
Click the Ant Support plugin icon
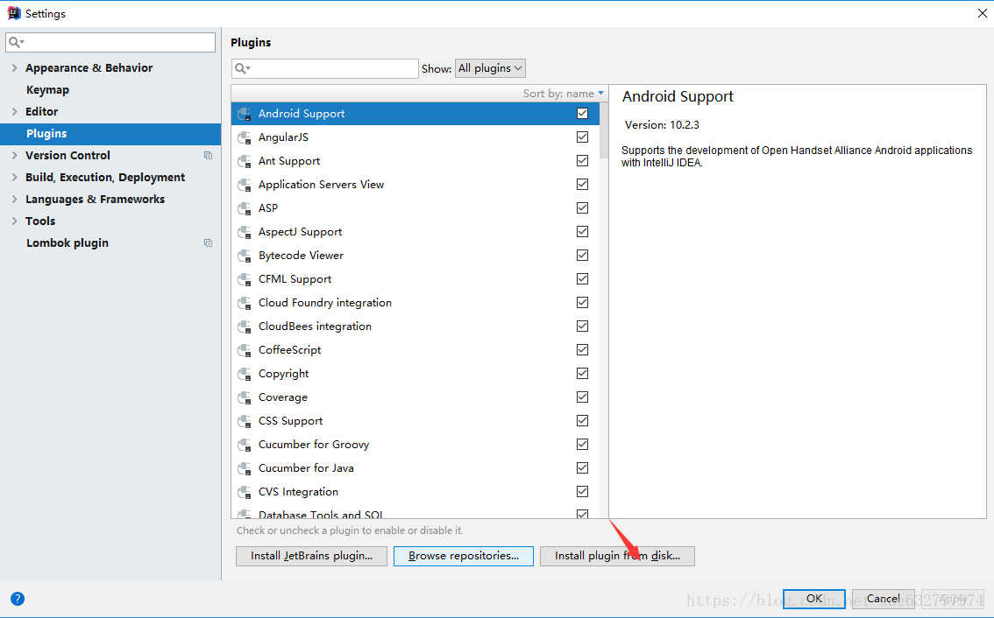[x=244, y=161]
